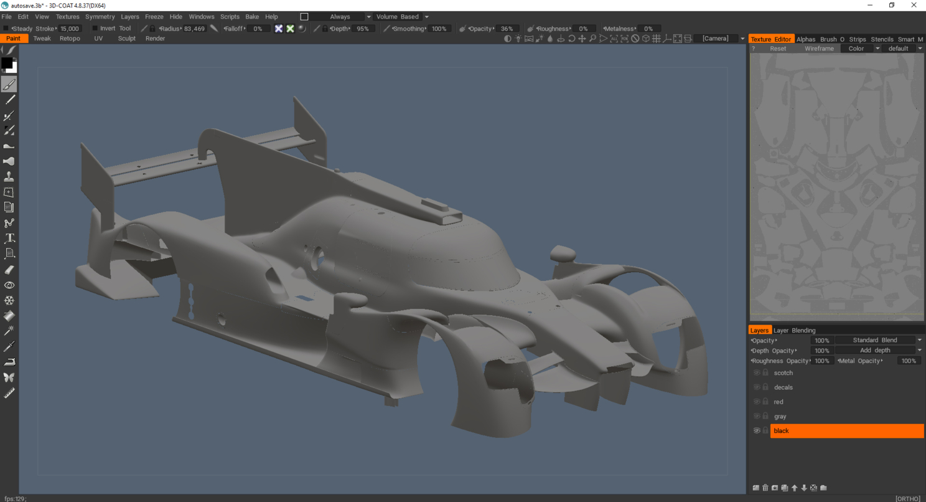Click the Wireframe button in Texture Editor
The image size is (926, 502).
tap(818, 49)
